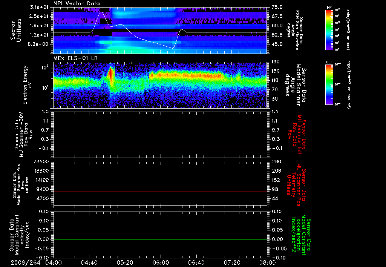Click the '2.5e+01' sector tick label
The height and width of the screenshot is (267, 386).
click(x=39, y=16)
